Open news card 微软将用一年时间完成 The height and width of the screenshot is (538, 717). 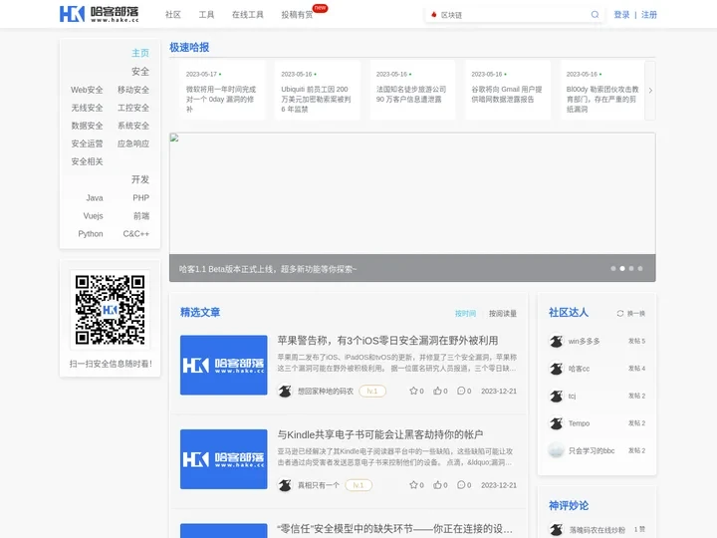(x=223, y=91)
